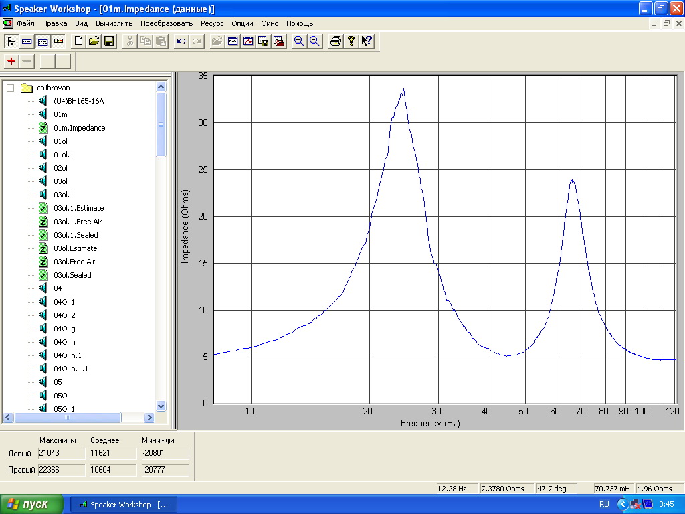The width and height of the screenshot is (685, 514).
Task: Click the Undo arrow icon
Action: coord(181,41)
